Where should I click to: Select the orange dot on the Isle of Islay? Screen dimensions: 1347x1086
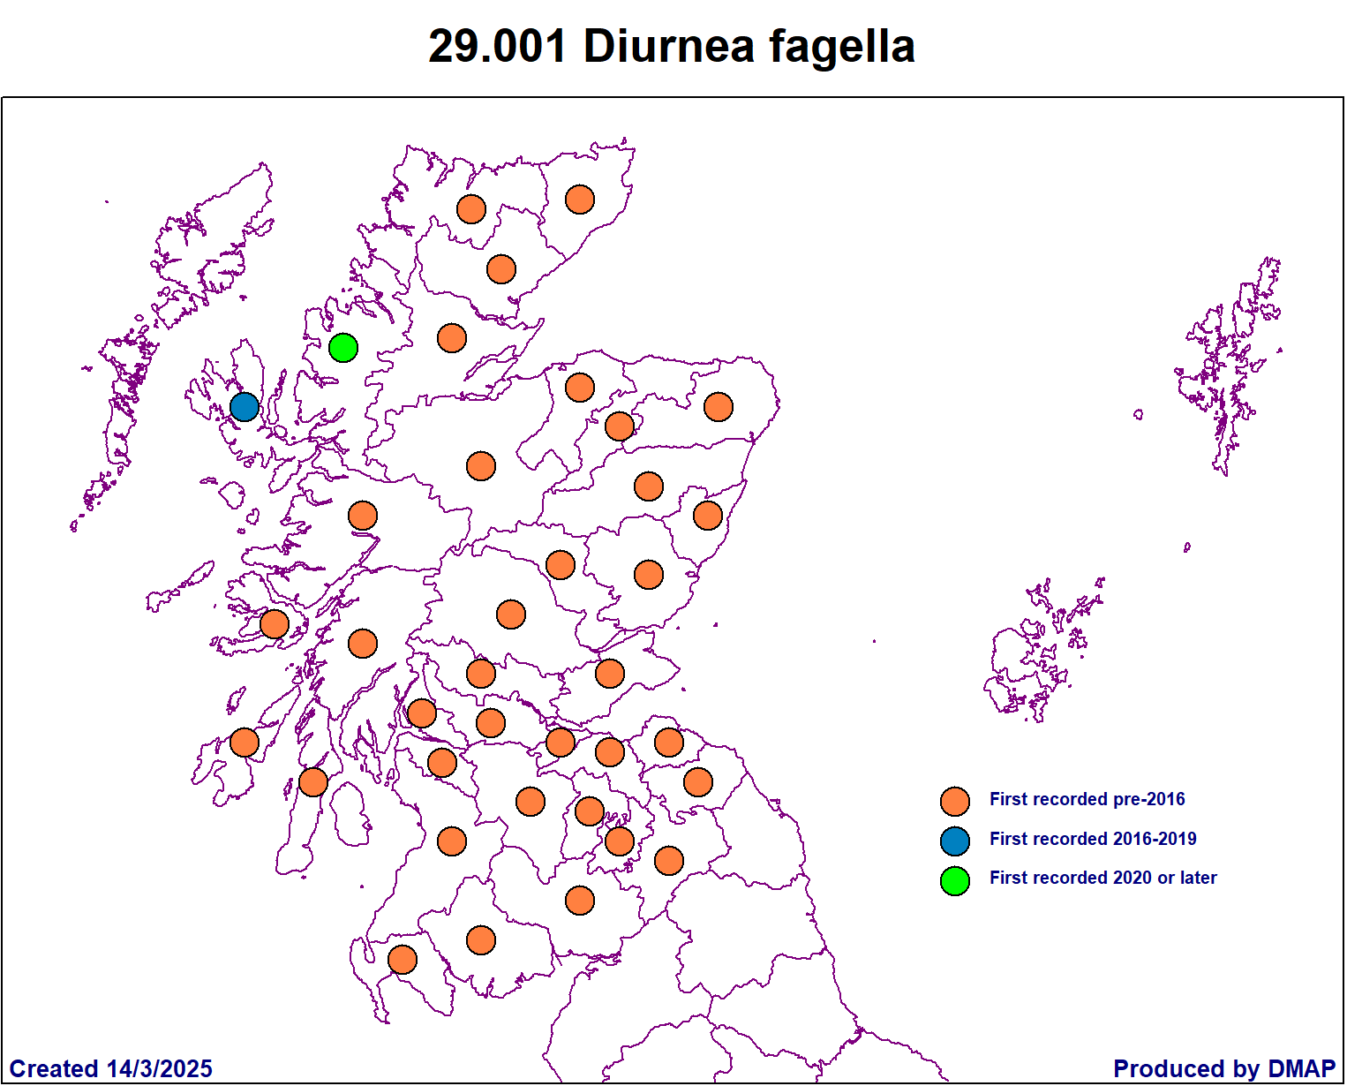click(x=245, y=743)
